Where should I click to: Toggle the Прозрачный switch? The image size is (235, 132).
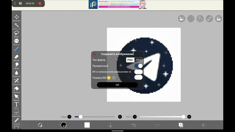tap(138, 66)
